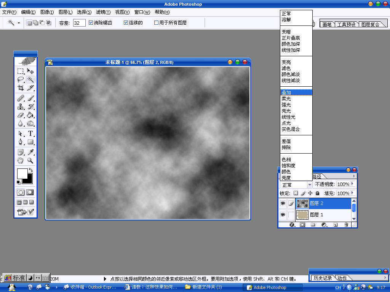Open Magic Wand tool preset picker arrow
The image size is (390, 292).
pyautogui.click(x=19, y=23)
